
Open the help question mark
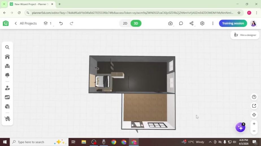254,97
